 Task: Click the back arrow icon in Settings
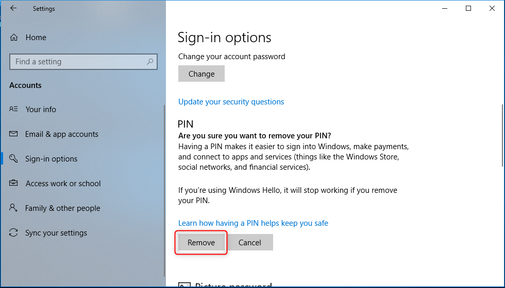[x=13, y=8]
